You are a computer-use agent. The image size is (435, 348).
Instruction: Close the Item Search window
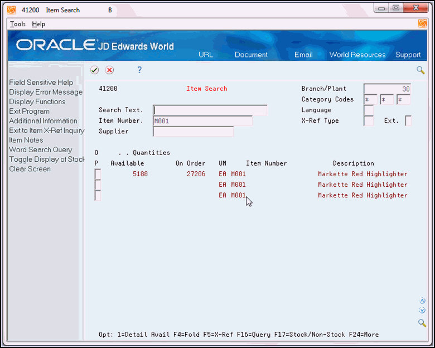[x=415, y=8]
